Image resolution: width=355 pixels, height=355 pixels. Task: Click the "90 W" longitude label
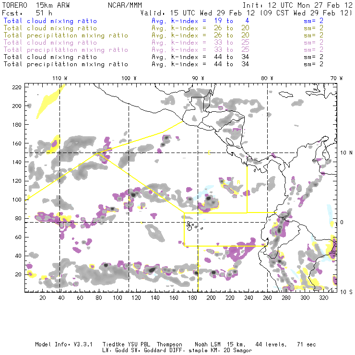[x=198, y=78]
